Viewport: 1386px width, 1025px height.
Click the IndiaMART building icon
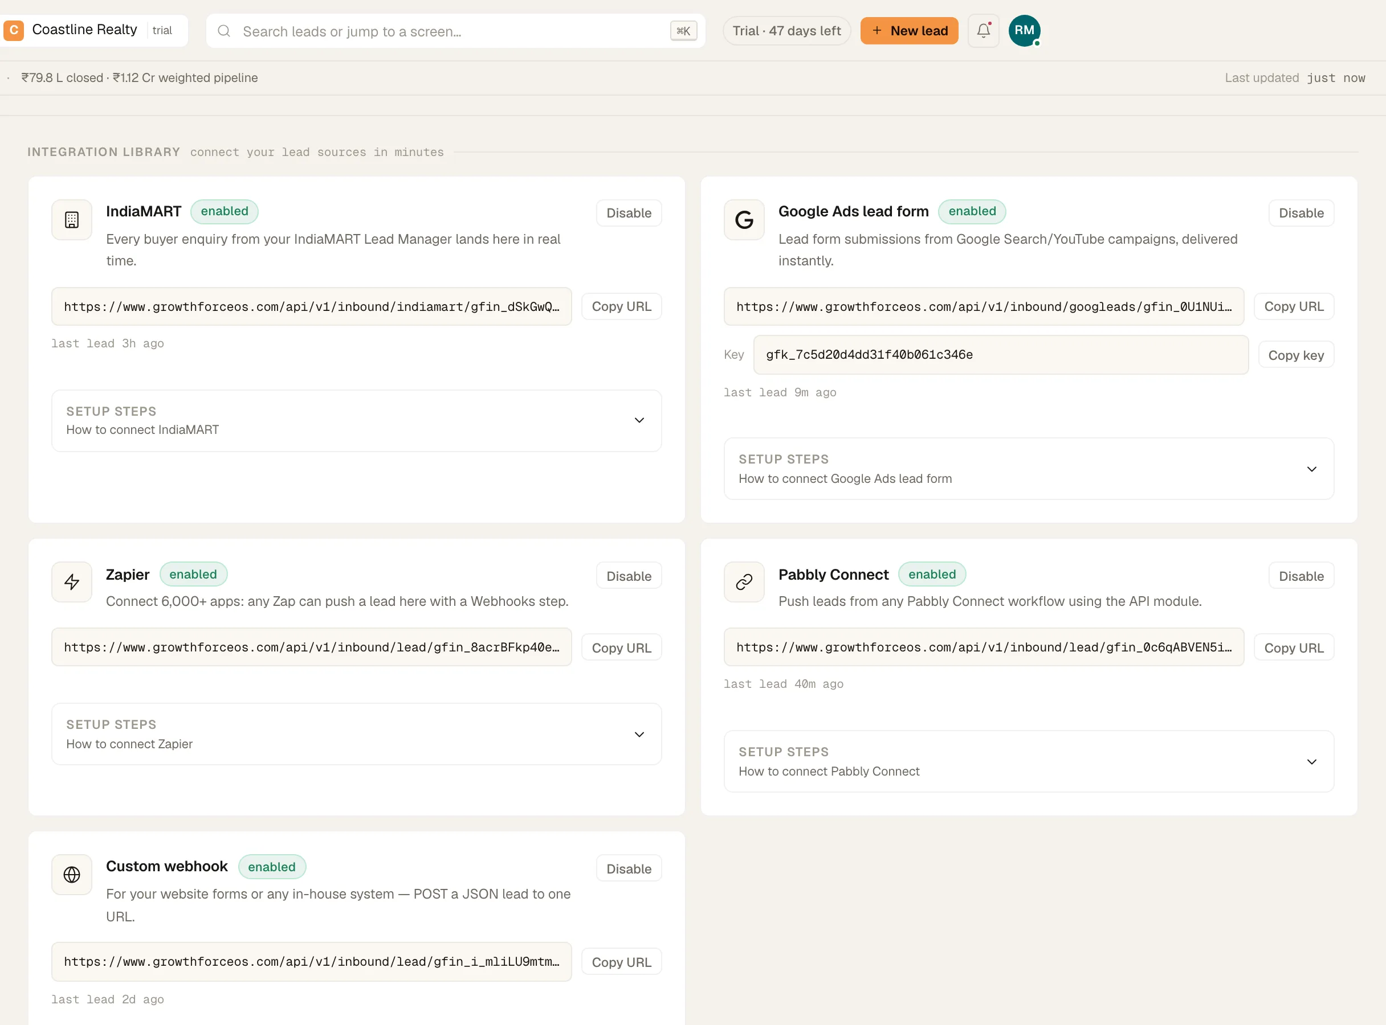(71, 220)
